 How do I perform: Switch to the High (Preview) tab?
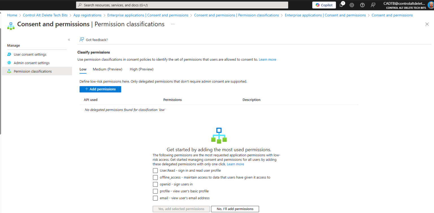[142, 69]
